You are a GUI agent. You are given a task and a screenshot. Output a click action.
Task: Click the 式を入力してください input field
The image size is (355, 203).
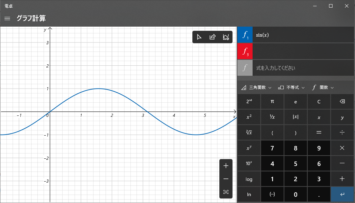click(x=303, y=68)
